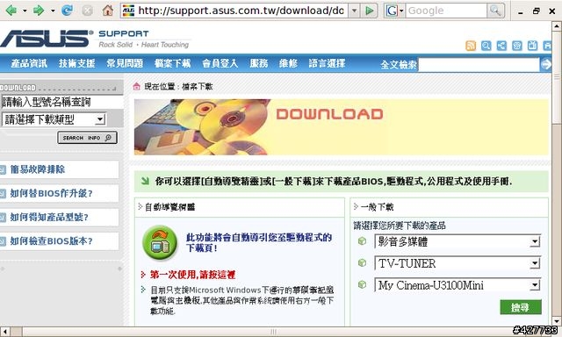The height and width of the screenshot is (337, 562).
Task: Open the 如何得知產品型號? link
Action: [49, 217]
